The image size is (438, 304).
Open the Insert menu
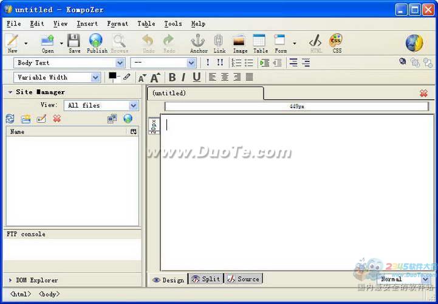pos(87,24)
